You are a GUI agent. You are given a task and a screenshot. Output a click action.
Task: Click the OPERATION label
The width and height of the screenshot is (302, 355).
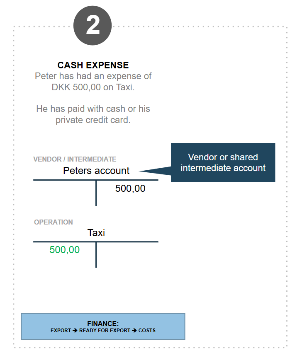(x=54, y=222)
